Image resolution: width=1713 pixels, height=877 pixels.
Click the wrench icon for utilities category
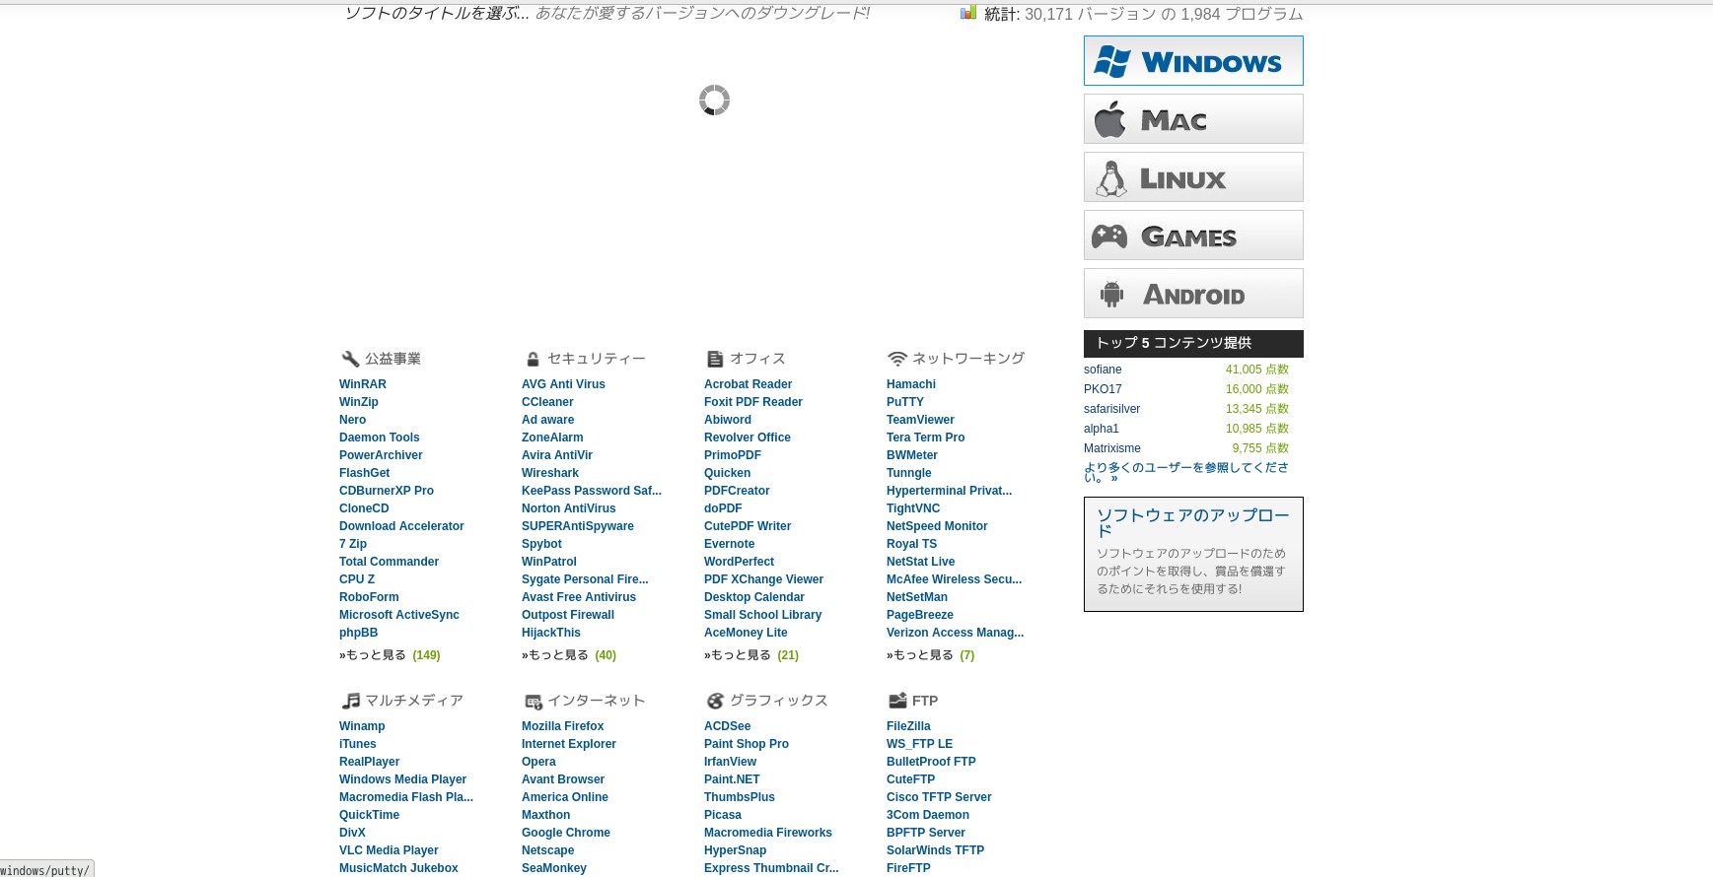coord(349,359)
